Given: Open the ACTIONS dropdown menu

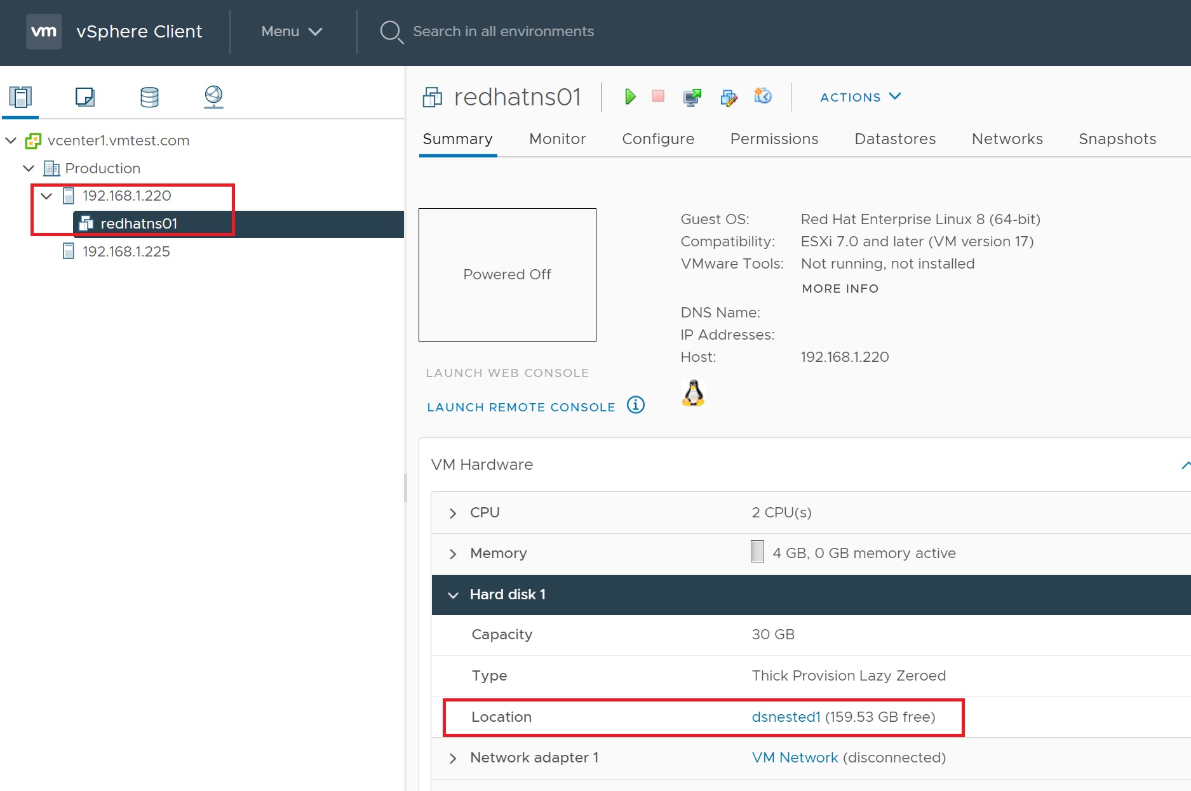Looking at the screenshot, I should click(x=860, y=97).
